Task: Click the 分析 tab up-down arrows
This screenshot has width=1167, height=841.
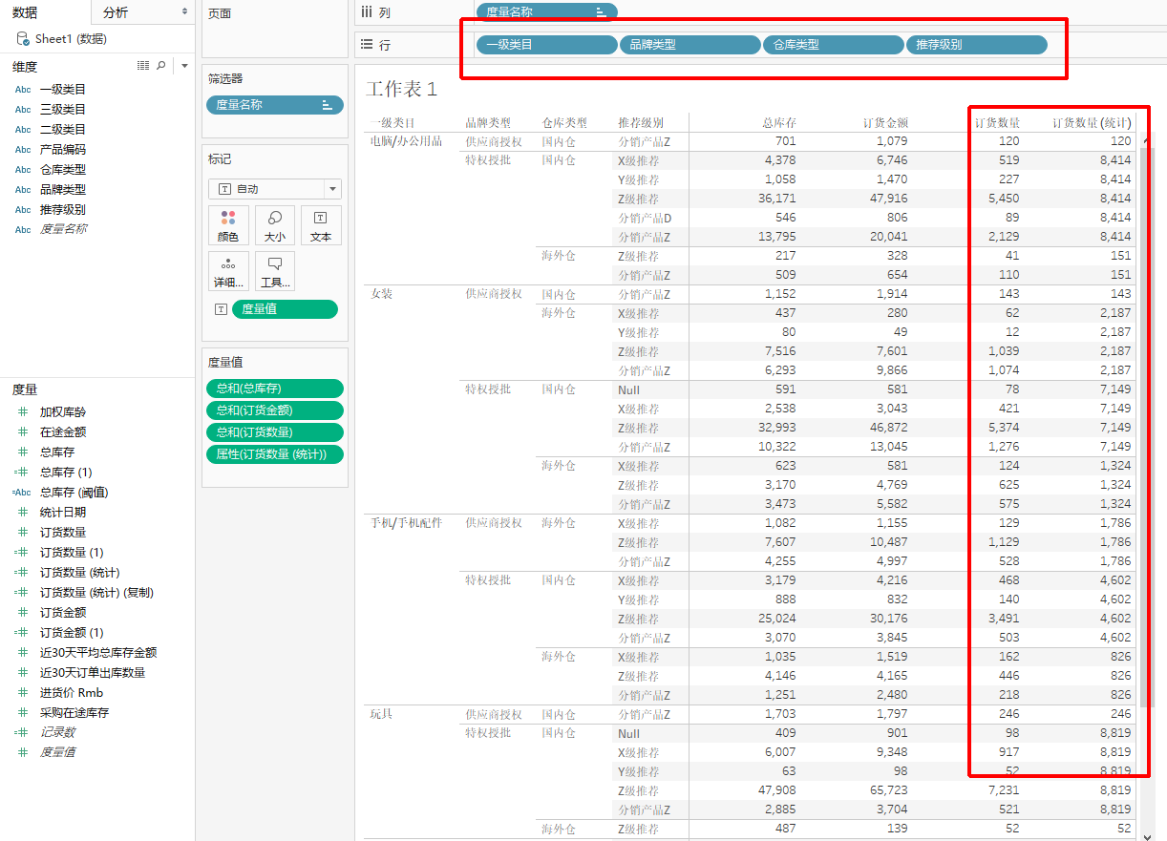Action: [184, 11]
